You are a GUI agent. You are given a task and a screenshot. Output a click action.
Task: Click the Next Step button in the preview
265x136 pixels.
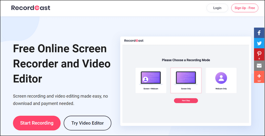click(186, 100)
